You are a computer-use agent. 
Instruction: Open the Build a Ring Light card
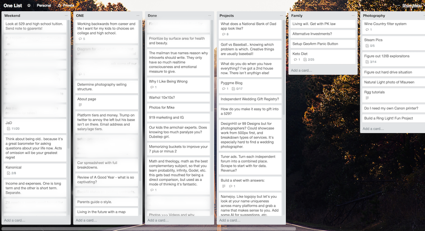[388, 118]
